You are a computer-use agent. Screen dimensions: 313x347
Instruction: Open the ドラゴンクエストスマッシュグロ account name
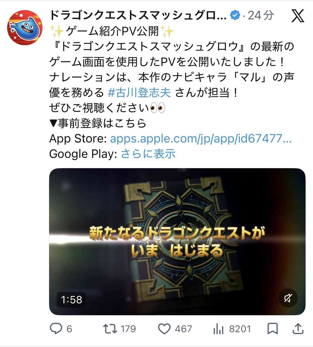coord(138,15)
